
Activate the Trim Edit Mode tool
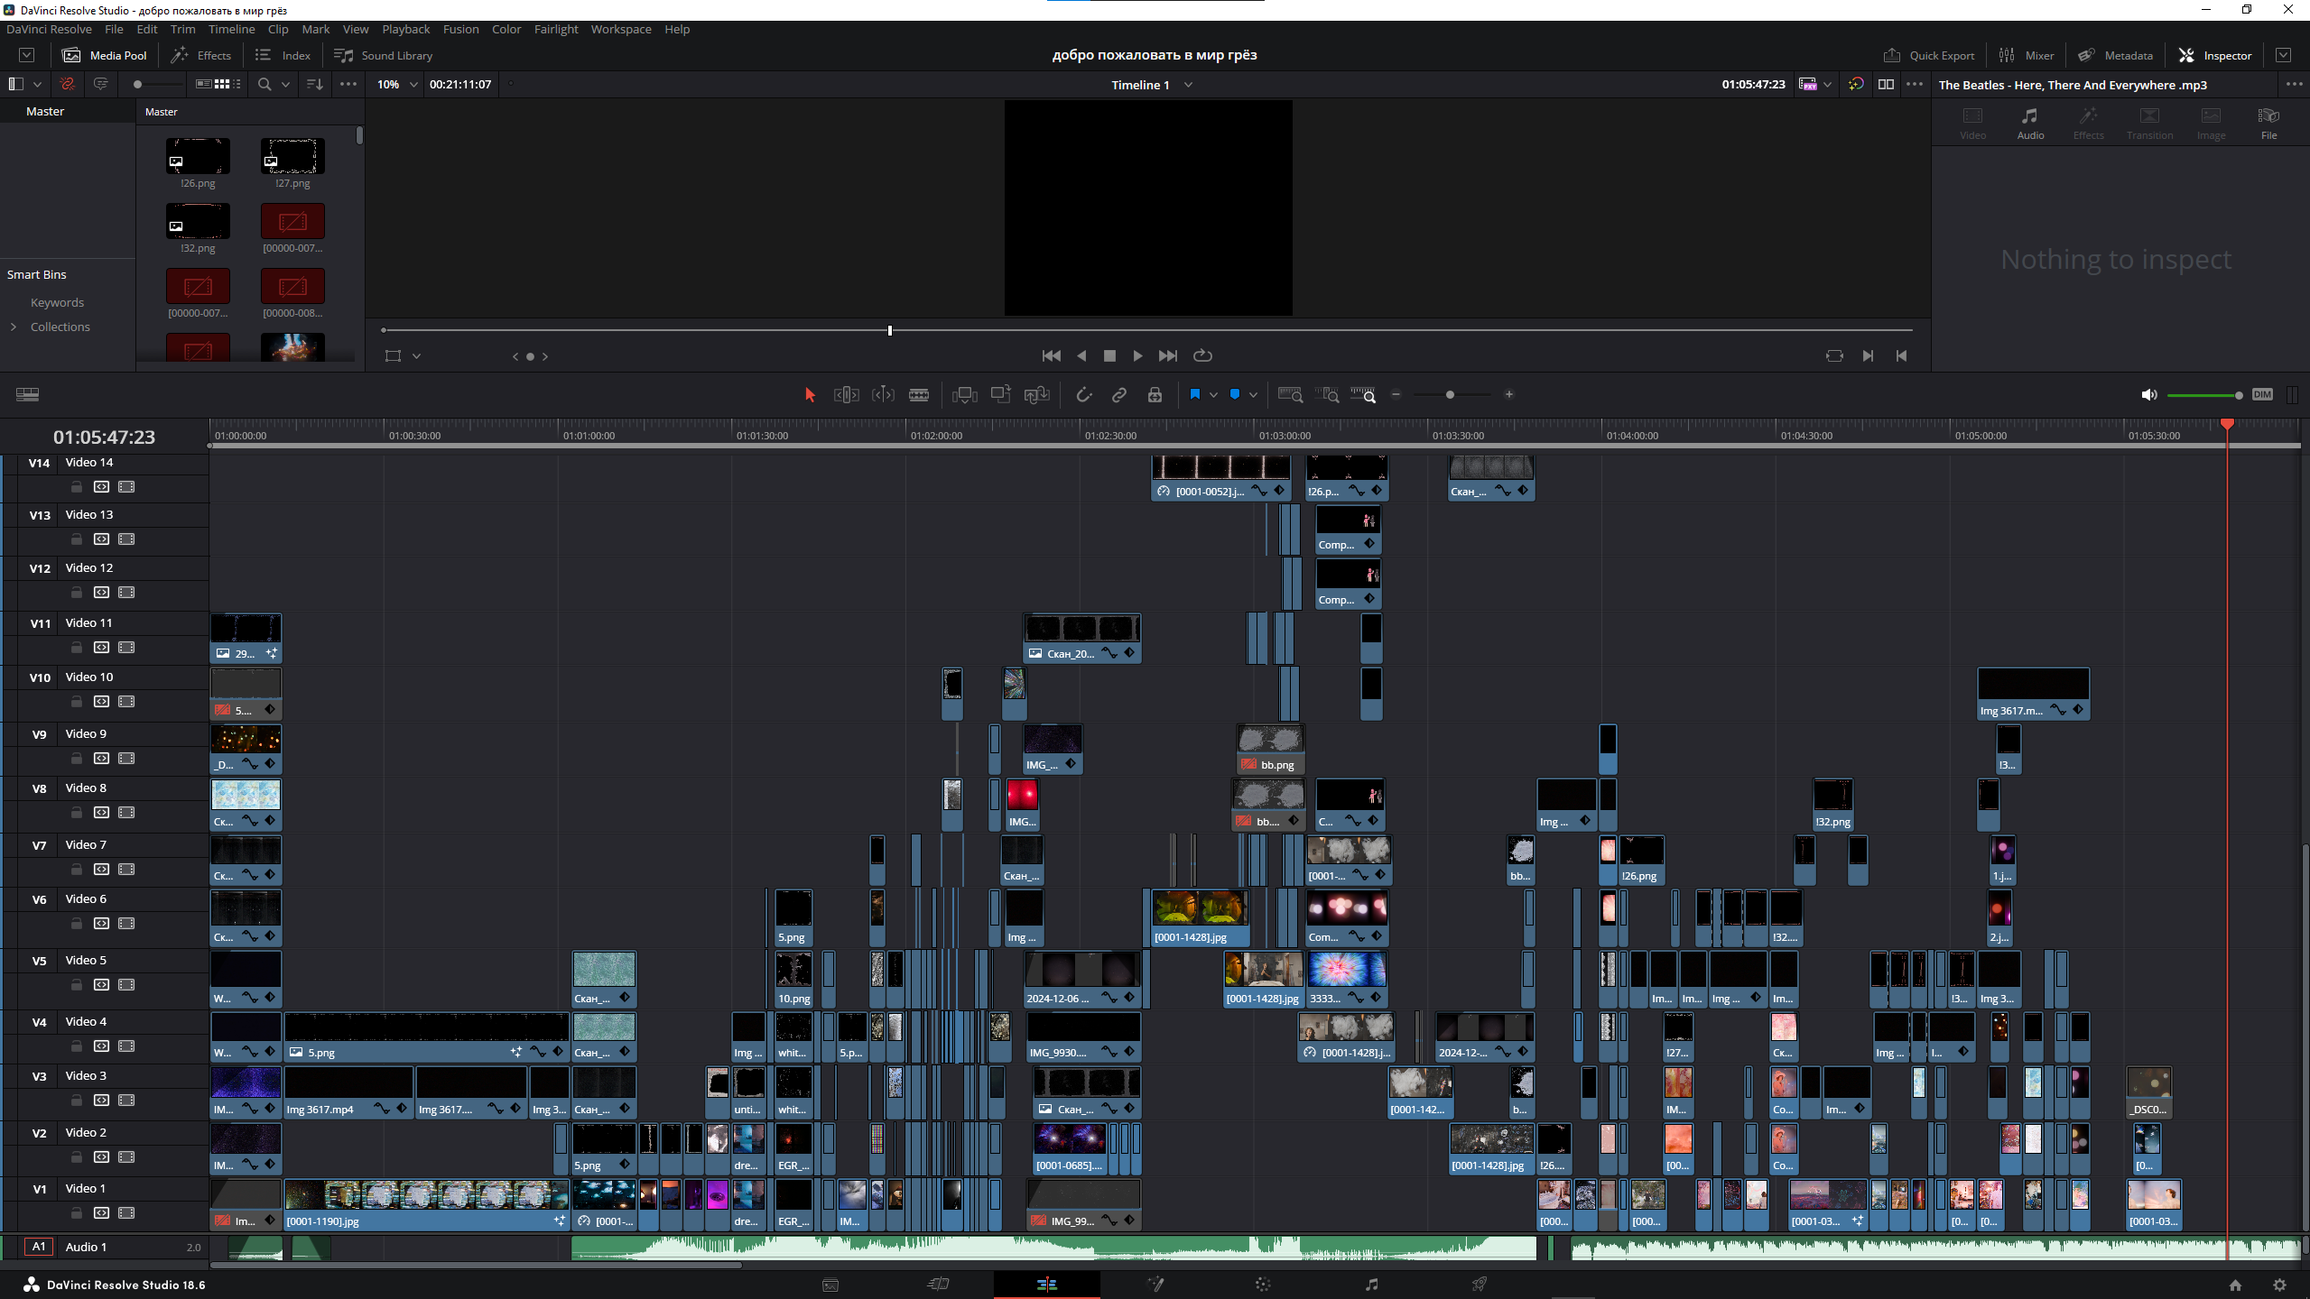pyautogui.click(x=846, y=395)
